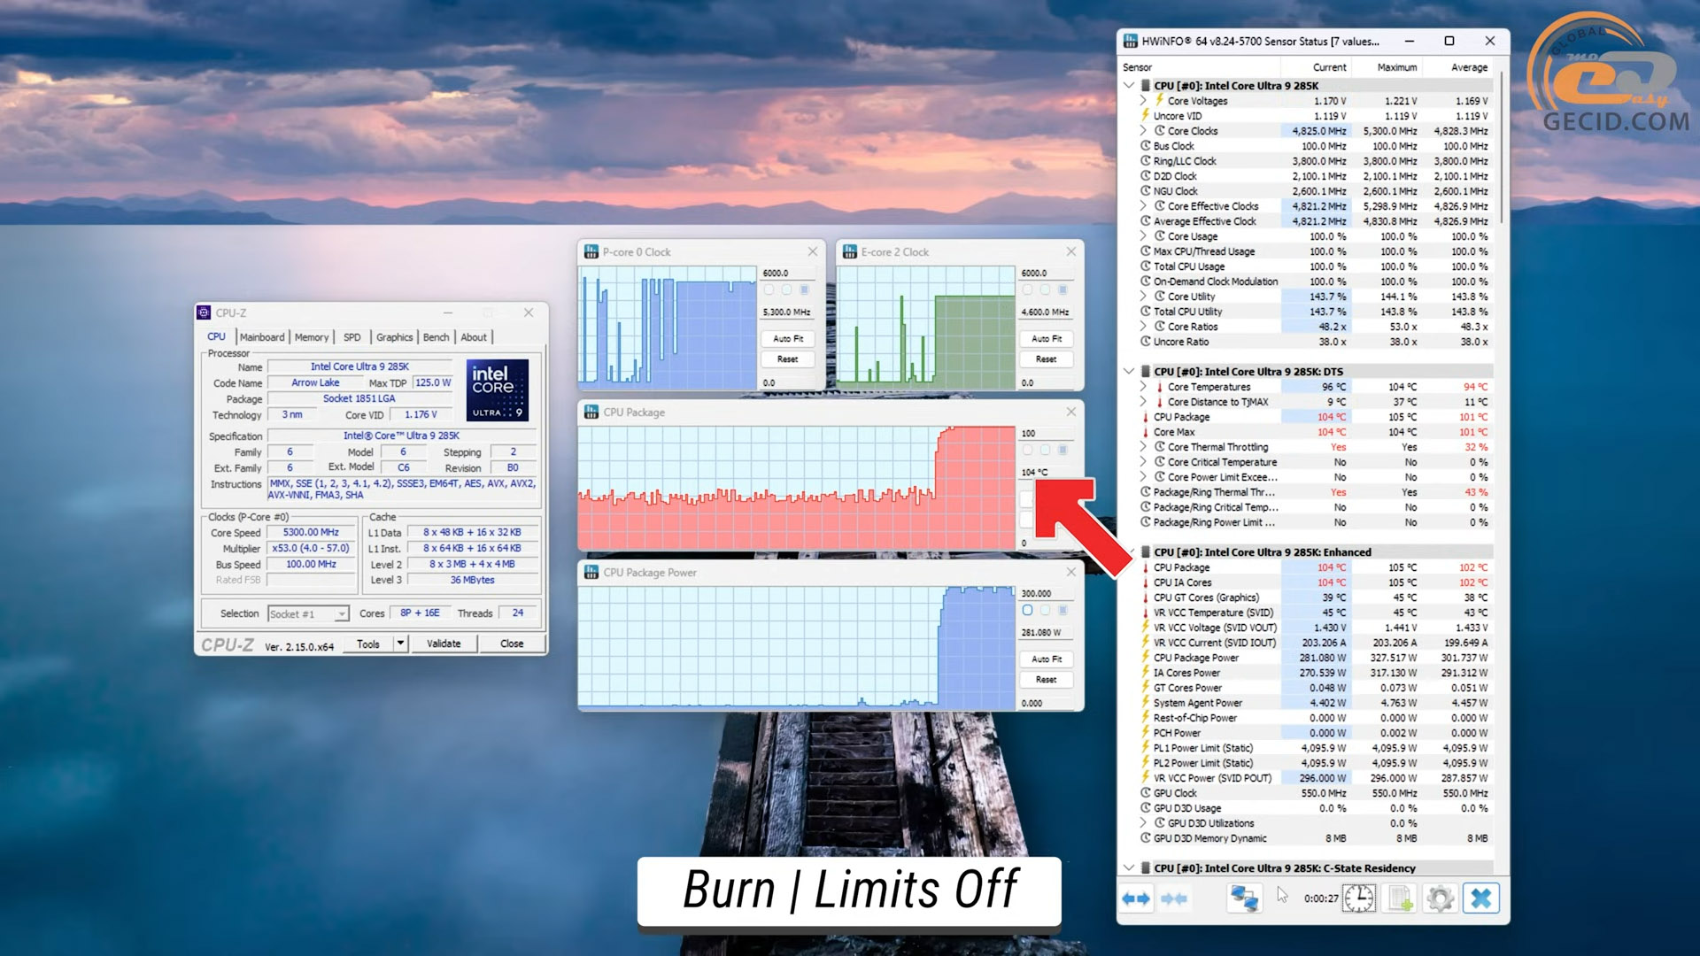
Task: Open the Graphics tab in CPU-Z
Action: [x=394, y=337]
